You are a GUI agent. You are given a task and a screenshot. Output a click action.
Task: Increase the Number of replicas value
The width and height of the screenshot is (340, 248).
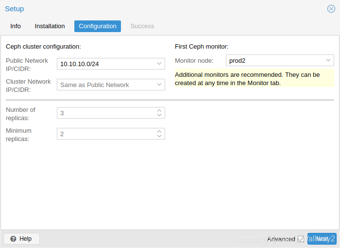pos(159,110)
